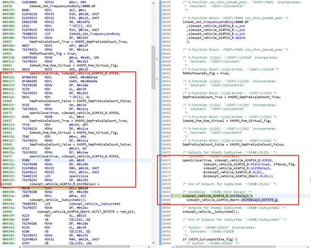Click source line 18451 PWMSoftwareEn_flg assignment
Image resolution: width=311 pixels, height=248 pixels.
(x=206, y=74)
